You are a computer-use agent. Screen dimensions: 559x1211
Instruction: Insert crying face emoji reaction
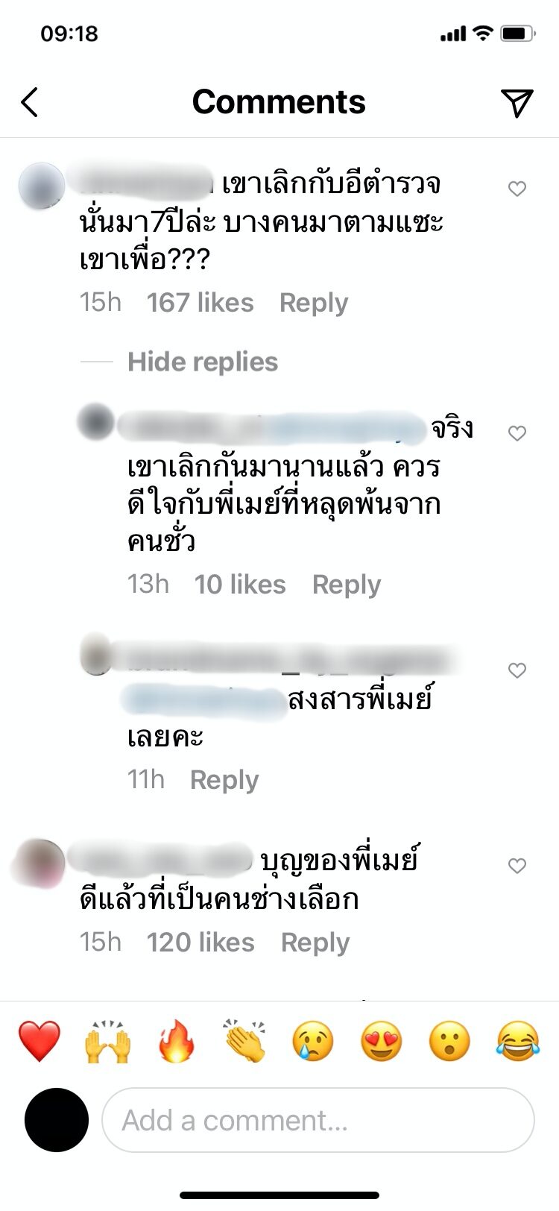click(x=313, y=1041)
